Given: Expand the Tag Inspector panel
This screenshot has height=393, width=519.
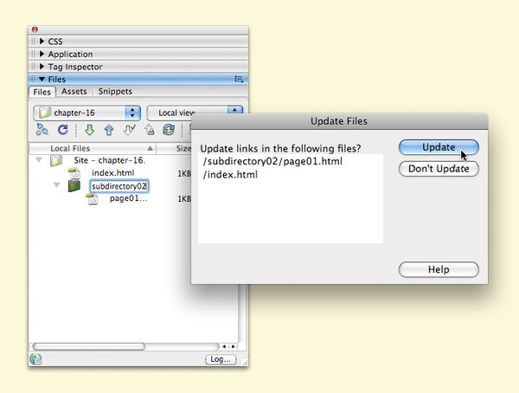Looking at the screenshot, I should point(74,67).
